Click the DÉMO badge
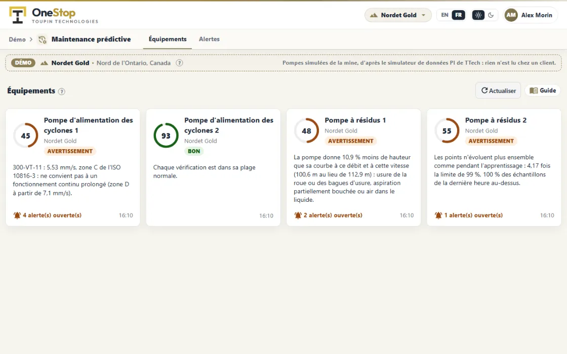The width and height of the screenshot is (567, 354). (x=23, y=63)
